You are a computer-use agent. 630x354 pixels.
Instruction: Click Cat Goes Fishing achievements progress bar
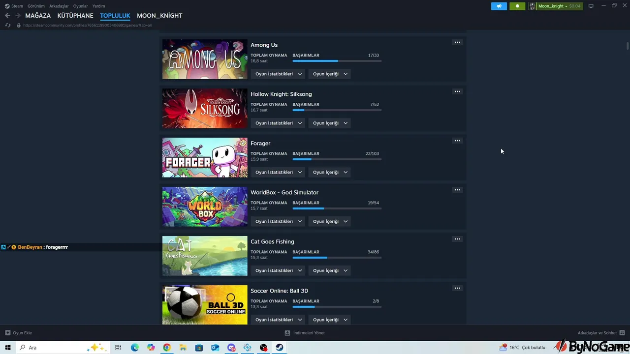click(337, 258)
